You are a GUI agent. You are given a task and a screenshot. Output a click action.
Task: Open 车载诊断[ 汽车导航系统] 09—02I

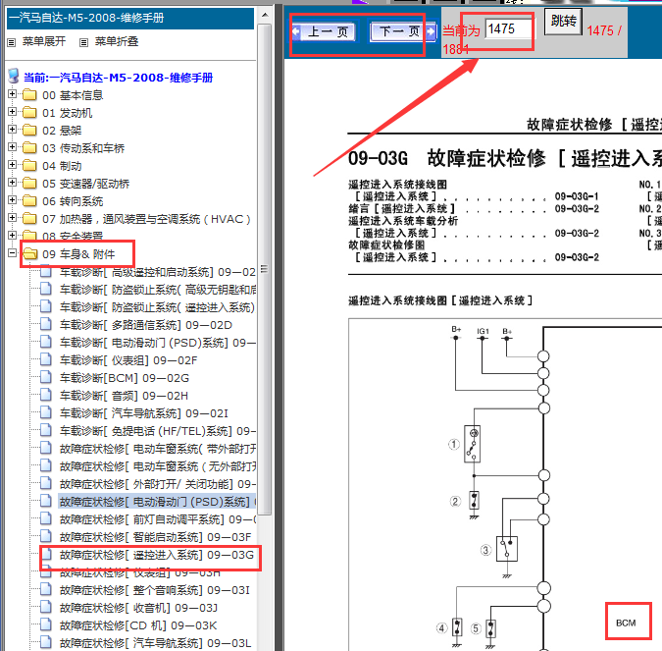pyautogui.click(x=143, y=413)
